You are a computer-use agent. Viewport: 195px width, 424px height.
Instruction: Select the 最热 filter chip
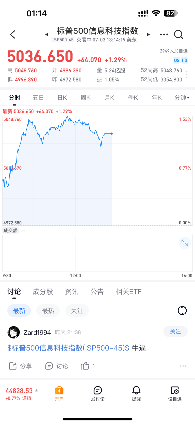coord(48,311)
